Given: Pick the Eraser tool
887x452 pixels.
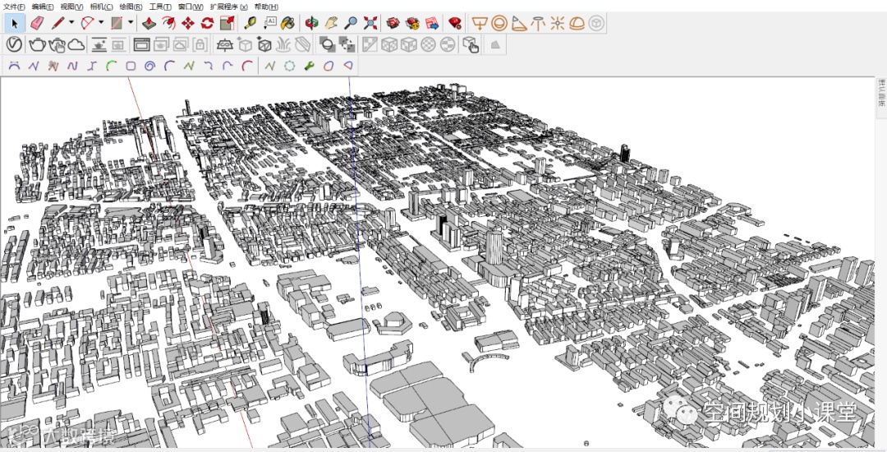Looking at the screenshot, I should click(36, 23).
